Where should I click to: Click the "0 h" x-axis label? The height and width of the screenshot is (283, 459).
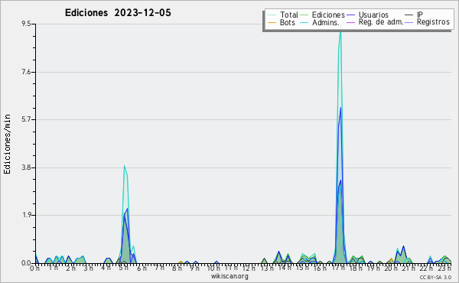pyautogui.click(x=35, y=268)
